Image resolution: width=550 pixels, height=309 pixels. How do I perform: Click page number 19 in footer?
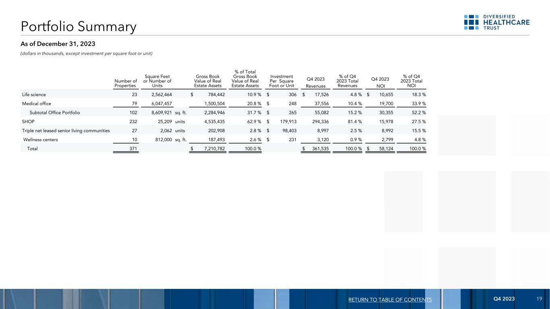539,299
